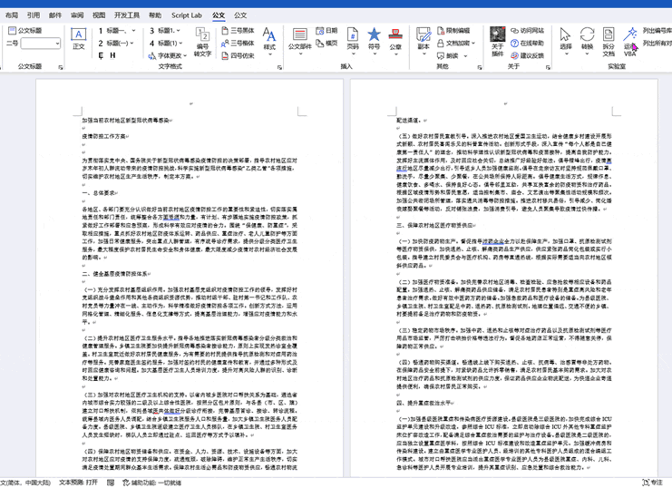Apply heading level 1 标题一、
The width and height of the screenshot is (672, 488).
112,31
